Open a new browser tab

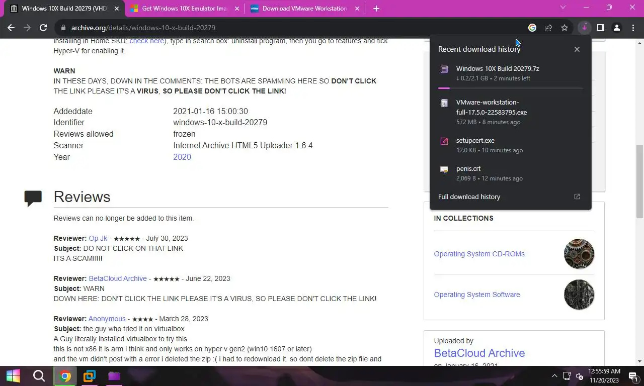[376, 9]
